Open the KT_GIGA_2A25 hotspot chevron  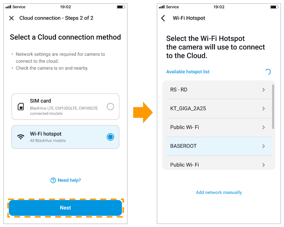click(263, 108)
